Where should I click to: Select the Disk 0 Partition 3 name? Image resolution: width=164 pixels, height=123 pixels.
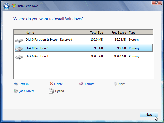tap(37, 56)
